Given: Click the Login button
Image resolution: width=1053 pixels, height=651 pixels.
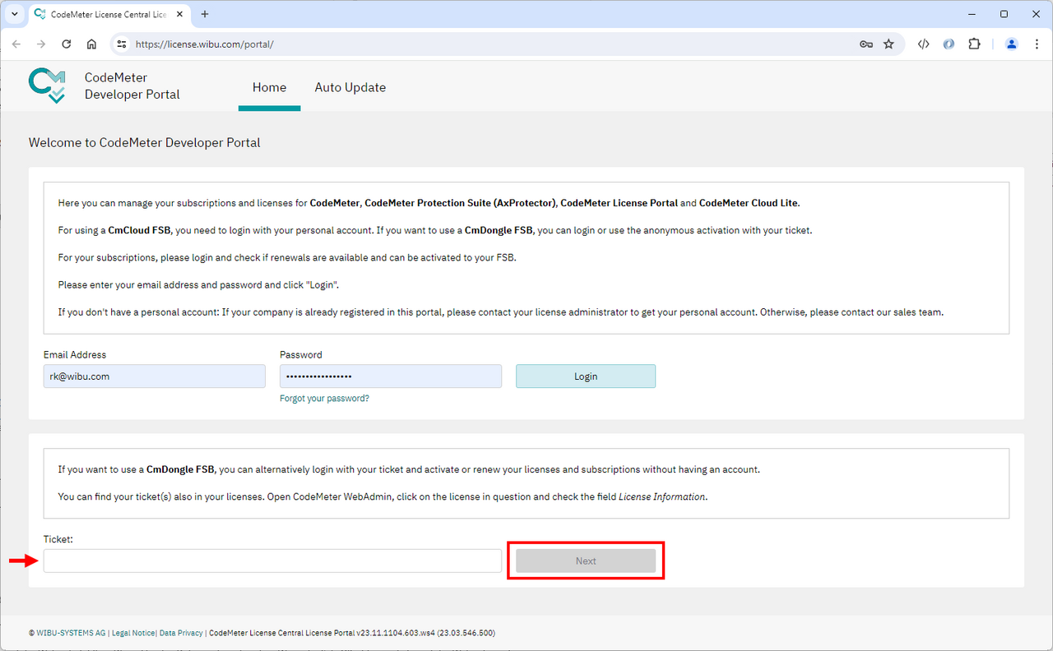Looking at the screenshot, I should [586, 376].
